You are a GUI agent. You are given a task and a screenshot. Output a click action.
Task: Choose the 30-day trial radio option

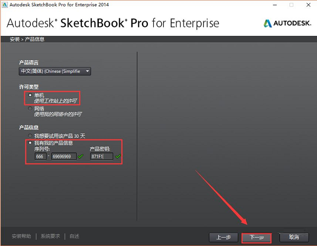pyautogui.click(x=30, y=136)
